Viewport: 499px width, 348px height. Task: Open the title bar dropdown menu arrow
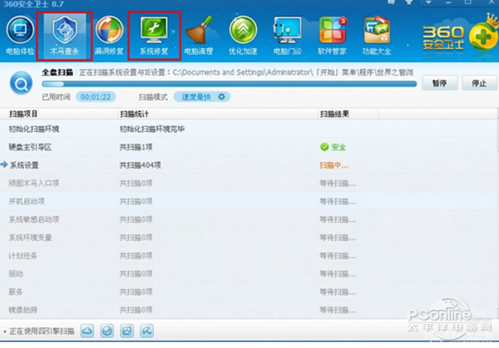point(428,2)
